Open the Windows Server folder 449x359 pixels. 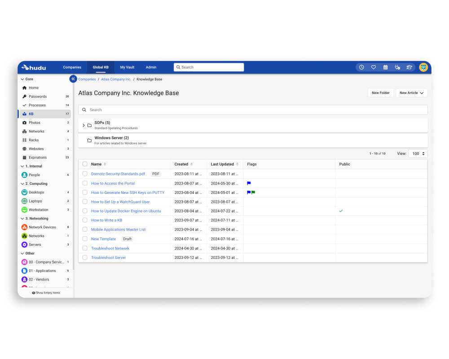coord(253,140)
